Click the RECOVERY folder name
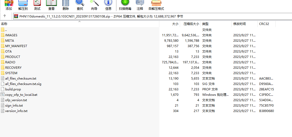This screenshot has width=292, height=137. point(13,68)
